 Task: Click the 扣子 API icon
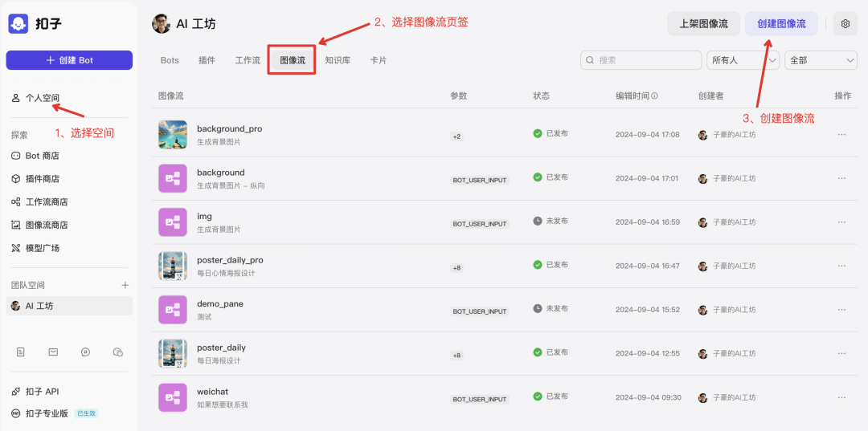tap(15, 392)
